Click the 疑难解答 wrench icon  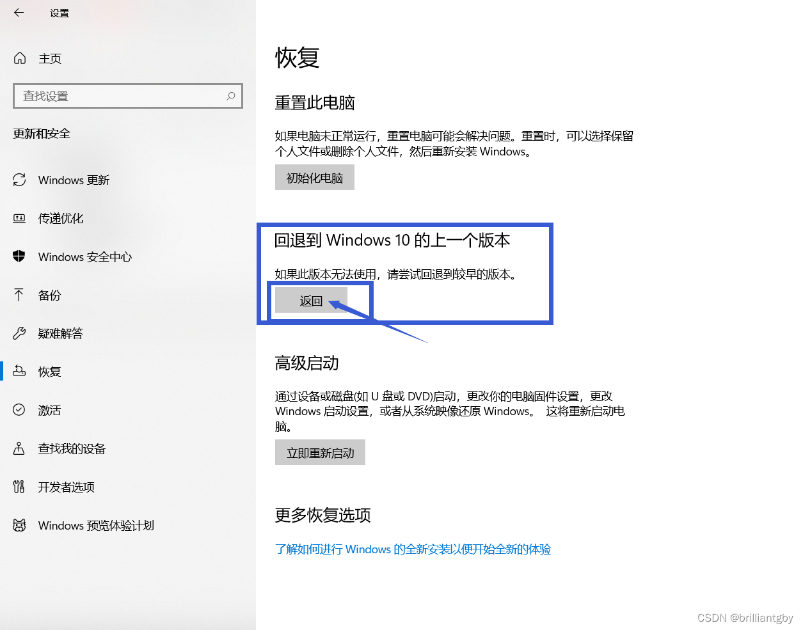tap(19, 333)
